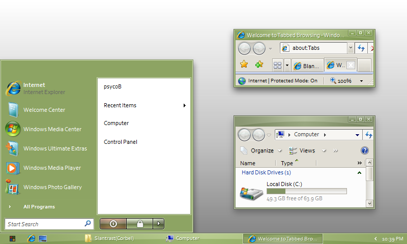Show hidden tray icons arrow

(375, 239)
